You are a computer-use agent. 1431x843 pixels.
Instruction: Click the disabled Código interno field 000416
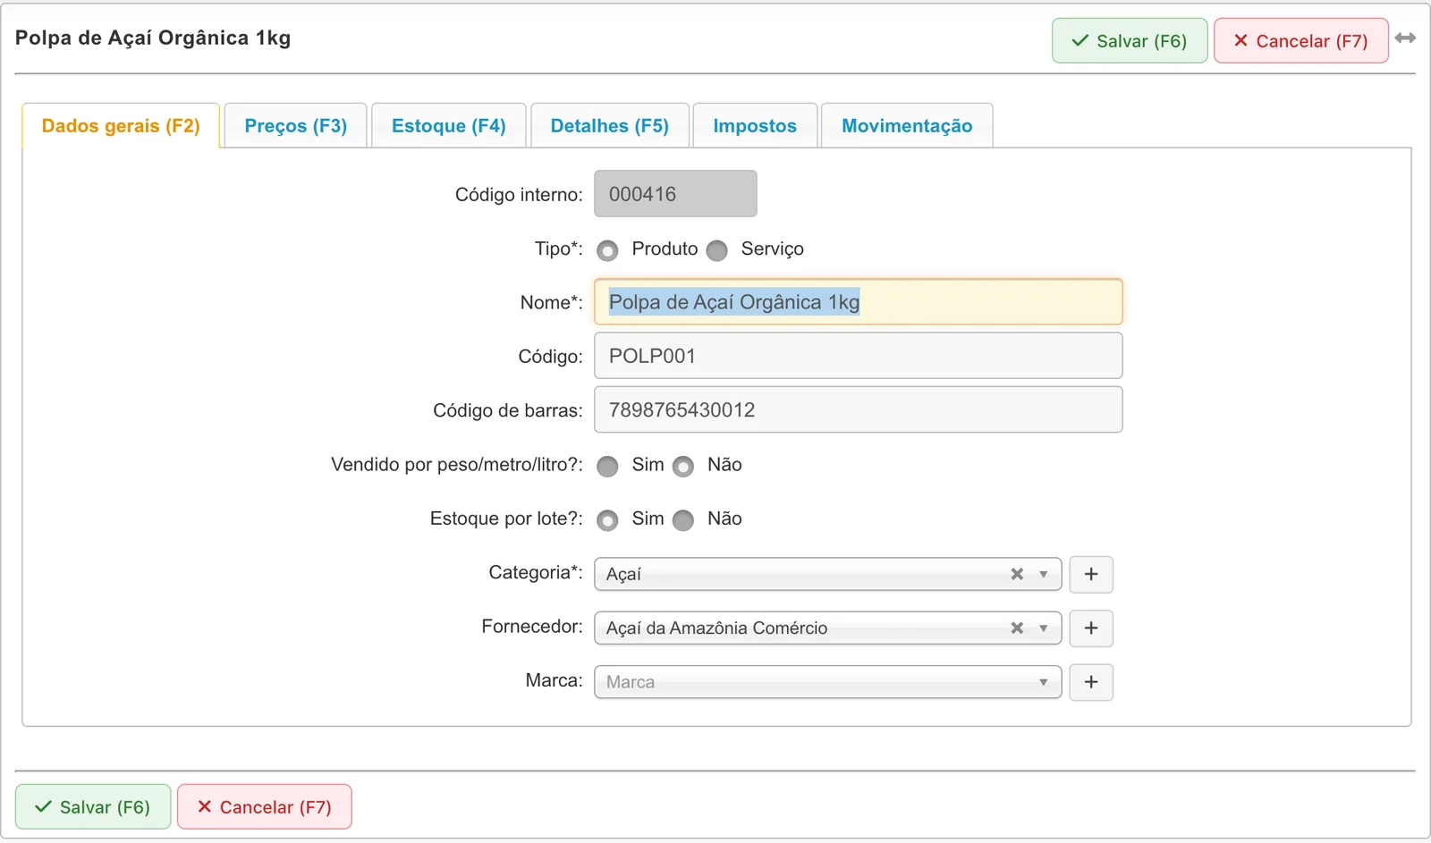click(675, 194)
